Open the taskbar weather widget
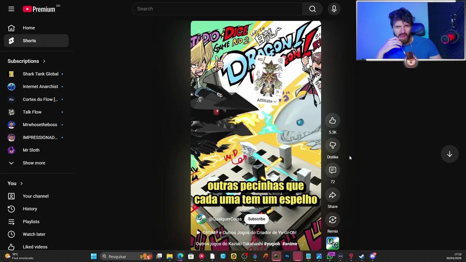This screenshot has height=262, width=466. pos(20,257)
